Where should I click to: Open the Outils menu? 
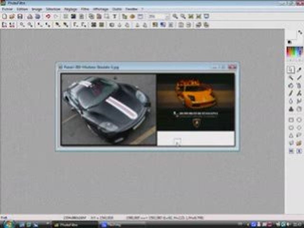117,9
